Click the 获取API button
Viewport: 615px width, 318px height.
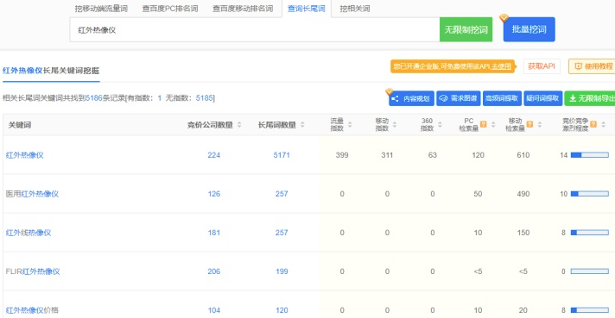[542, 66]
